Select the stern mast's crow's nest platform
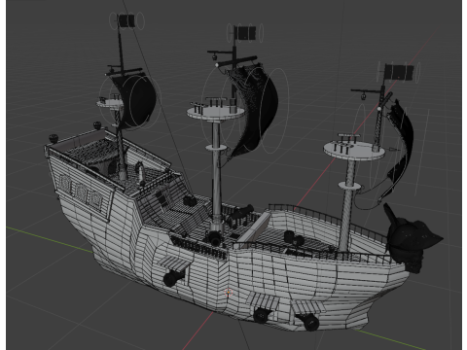Screen dimensions: 467x350 (x=110, y=103)
